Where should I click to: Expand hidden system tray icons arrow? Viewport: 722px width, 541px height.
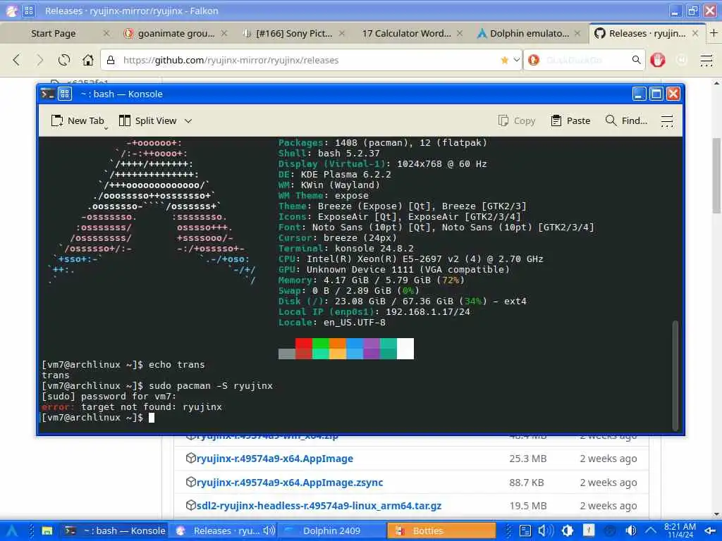[x=651, y=530]
